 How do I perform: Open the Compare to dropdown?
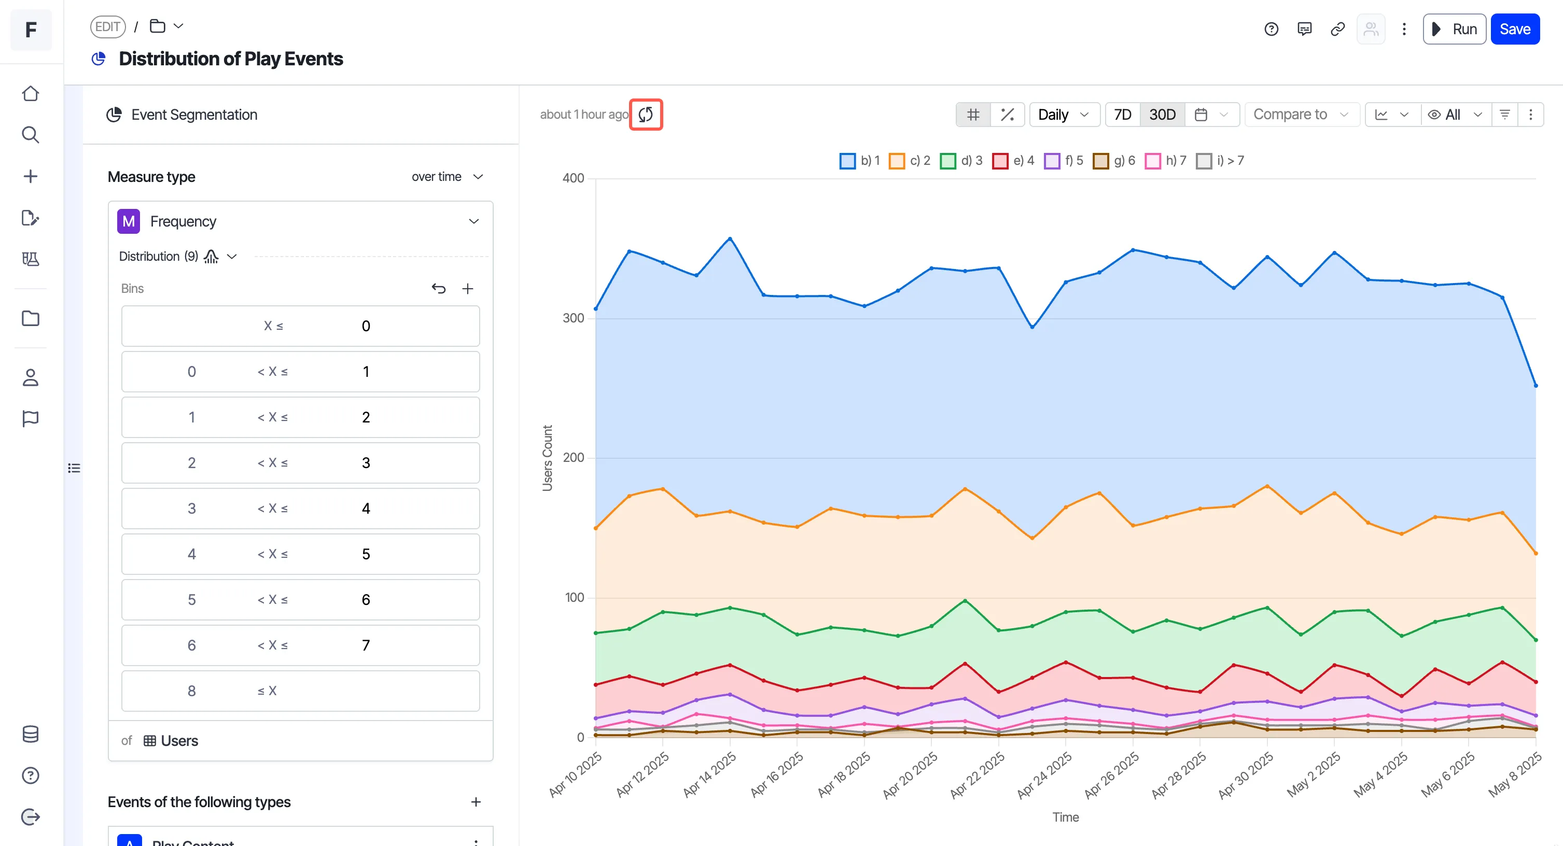pyautogui.click(x=1302, y=115)
